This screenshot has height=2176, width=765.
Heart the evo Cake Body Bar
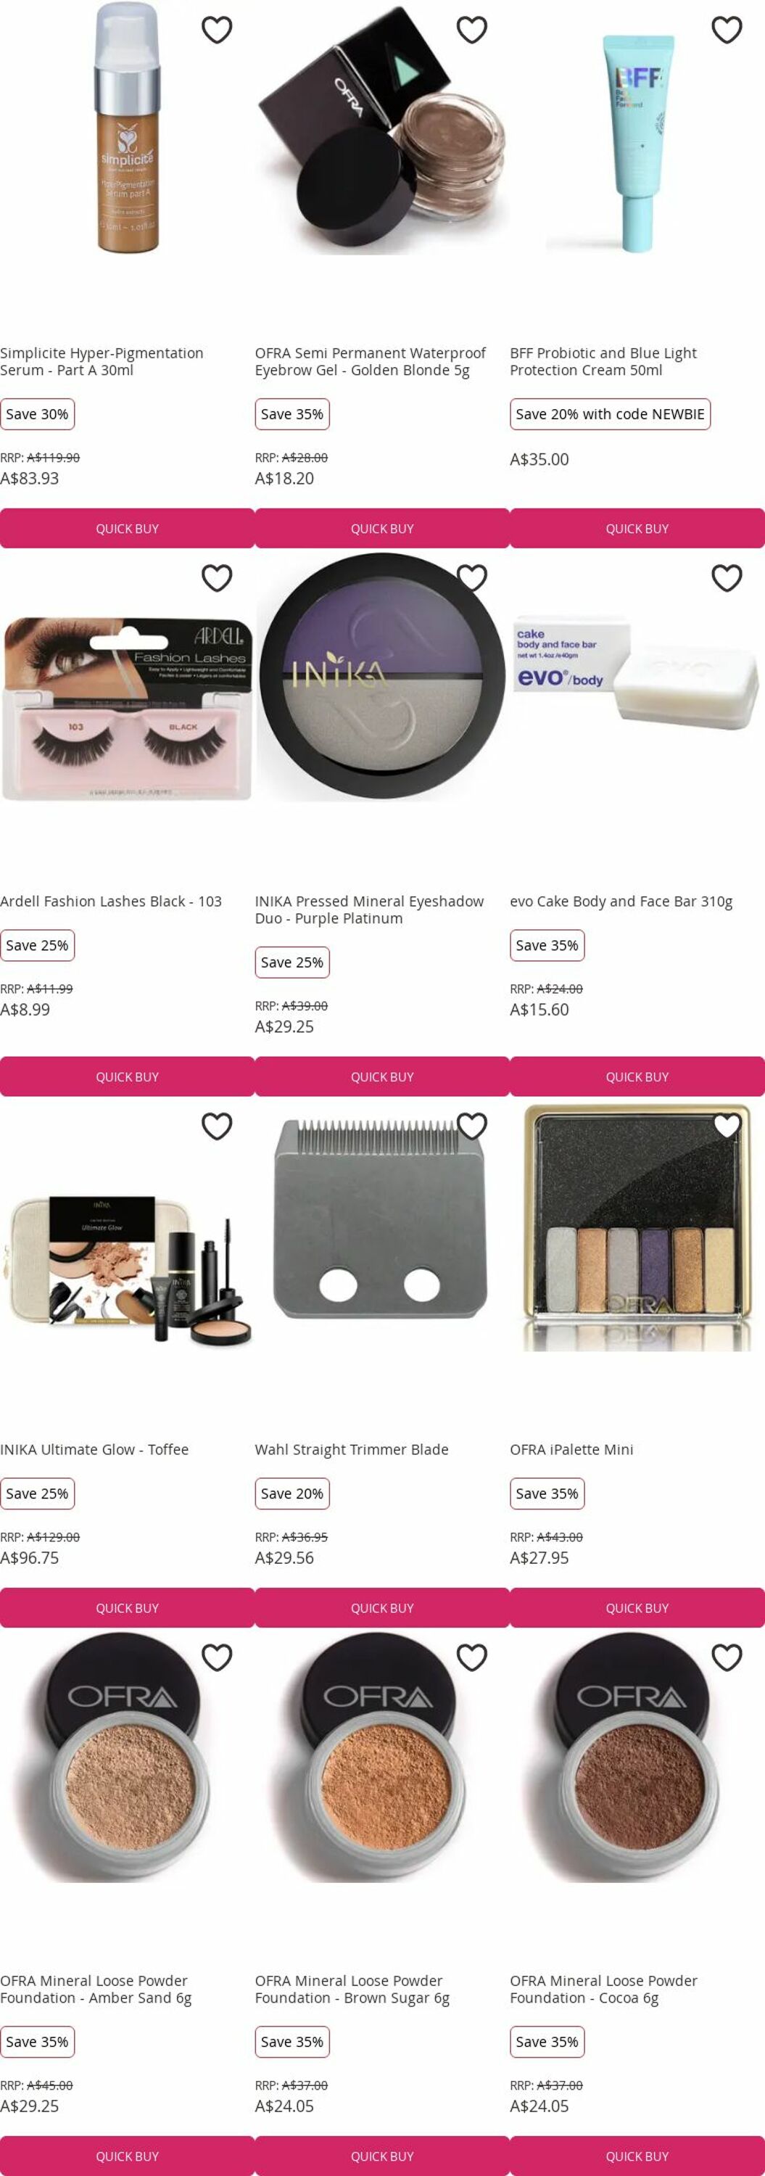(727, 578)
